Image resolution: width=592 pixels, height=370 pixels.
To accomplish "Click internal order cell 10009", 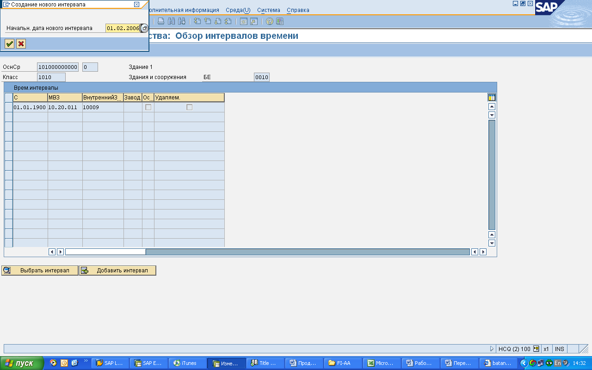I will [x=103, y=107].
